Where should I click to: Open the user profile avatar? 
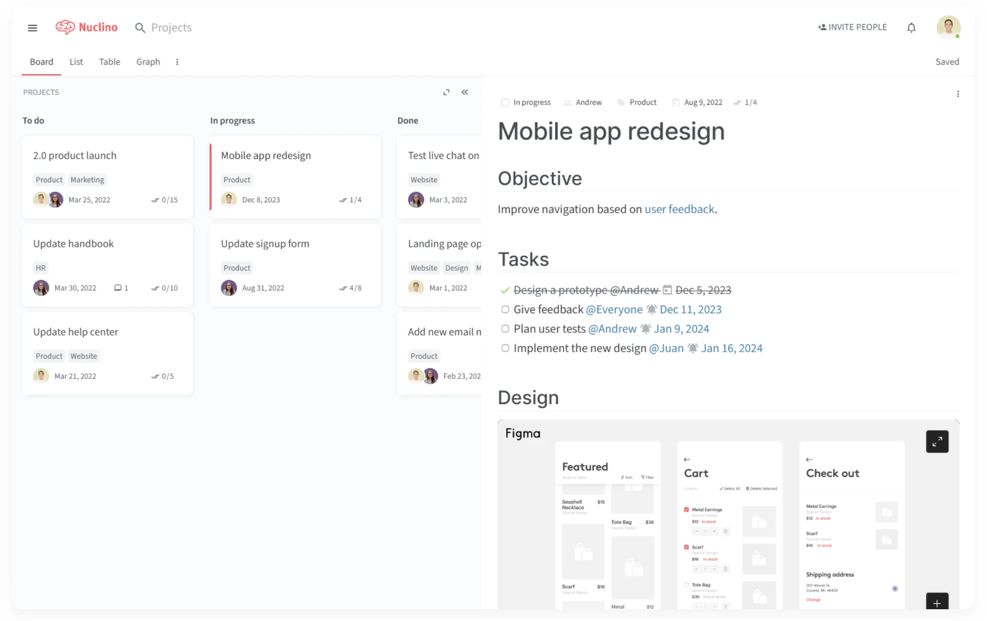[948, 27]
